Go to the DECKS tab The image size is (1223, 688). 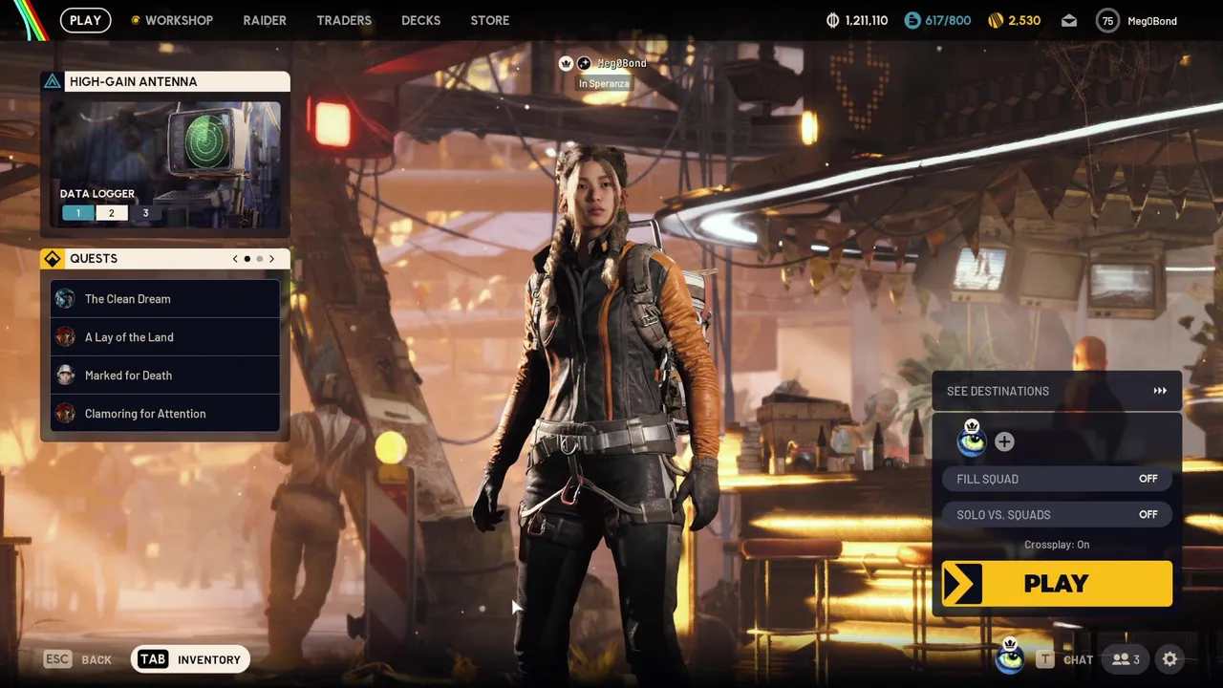point(421,20)
